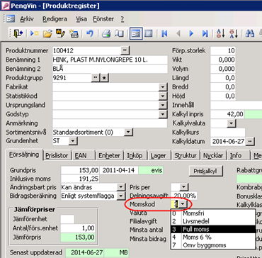Go to next record arrow
Viewport: 262px width, 258px height.
click(x=191, y=34)
